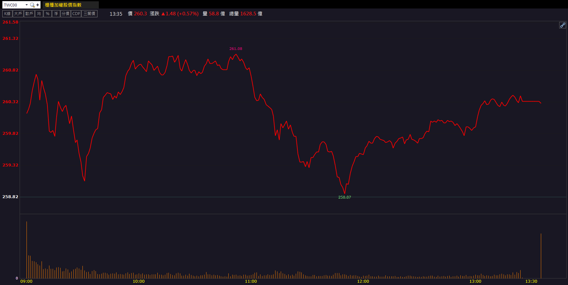Open the TWC00 symbol dropdown arrow
568x285 pixels.
[27, 5]
